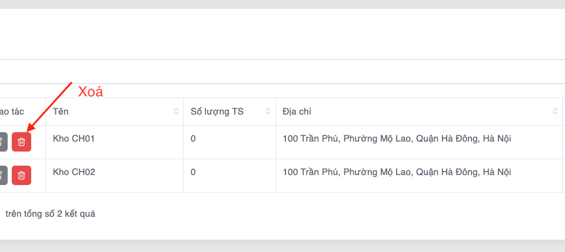Click the address cell in Kho CH02 row
This screenshot has height=252, width=565.
click(x=397, y=172)
